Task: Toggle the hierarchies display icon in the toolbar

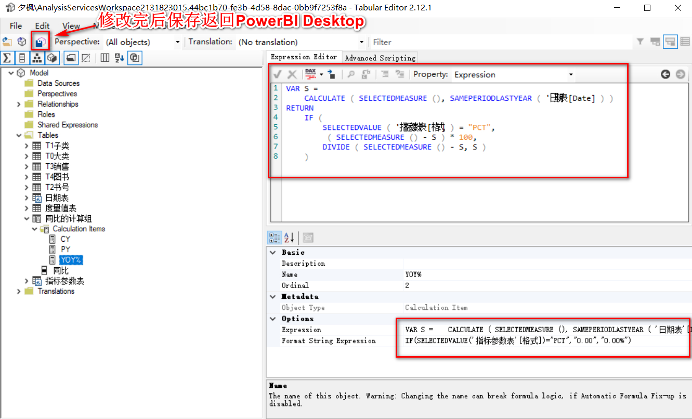Action: (x=36, y=57)
